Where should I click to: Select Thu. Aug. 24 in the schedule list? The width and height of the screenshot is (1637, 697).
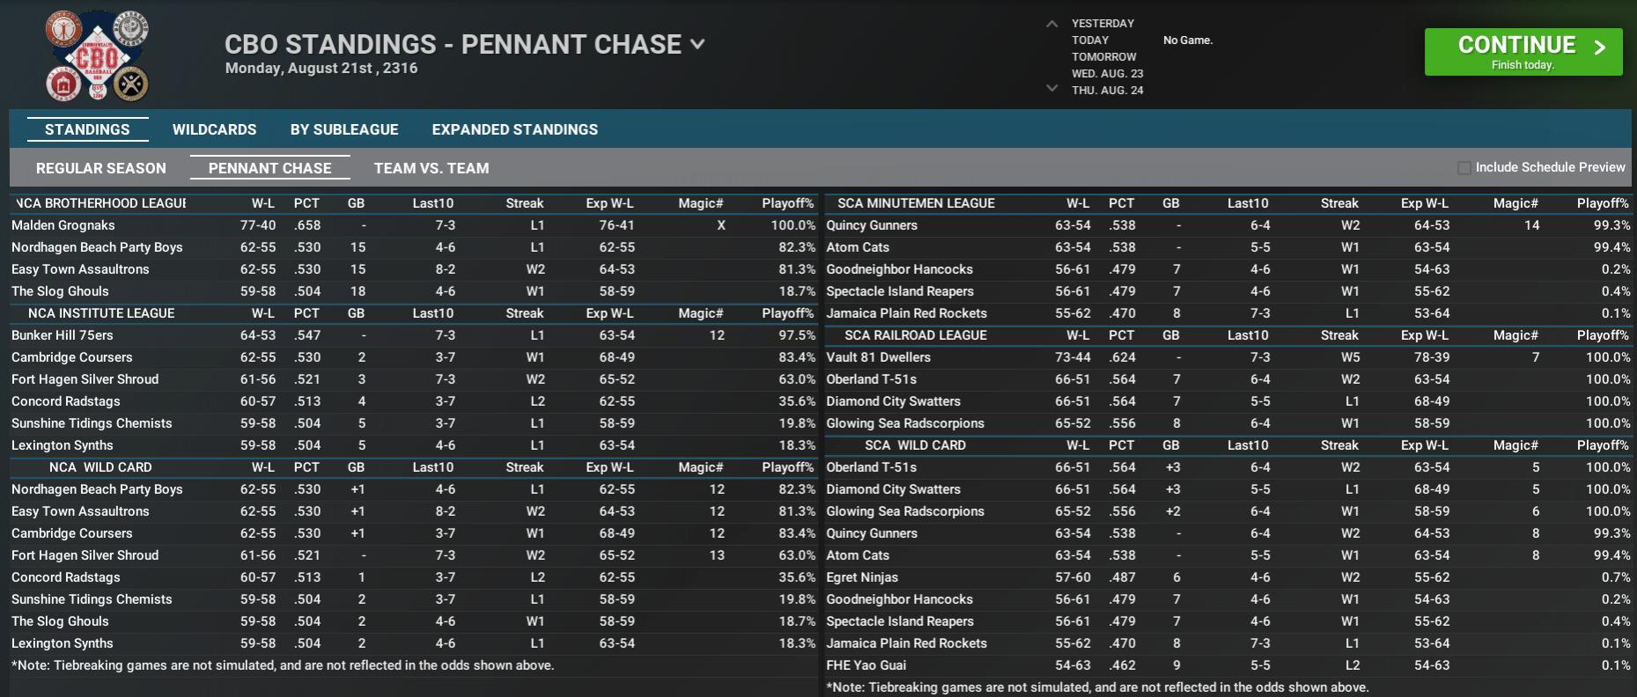pos(1107,90)
